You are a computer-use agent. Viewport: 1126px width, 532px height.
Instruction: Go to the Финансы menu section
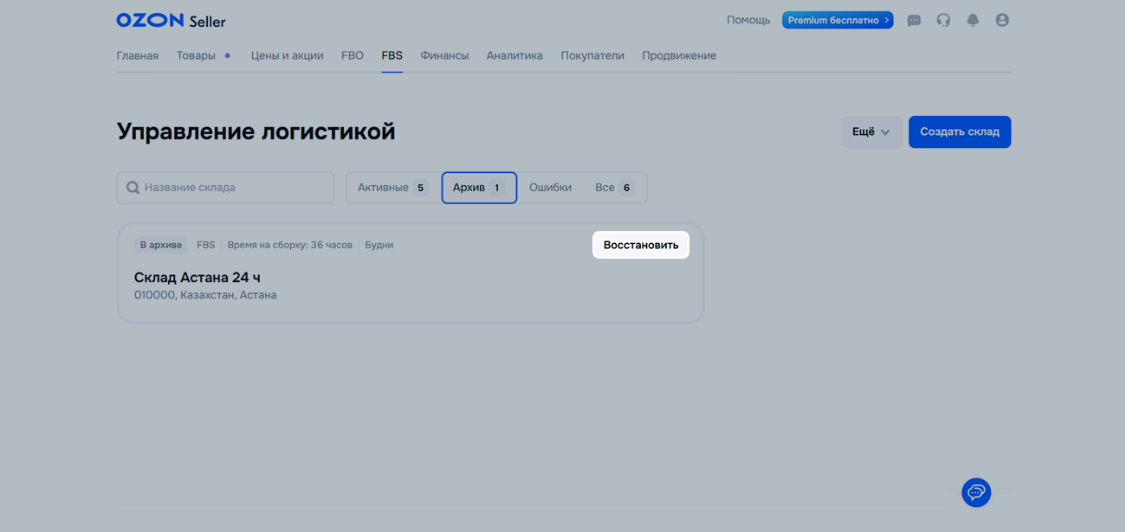tap(444, 55)
